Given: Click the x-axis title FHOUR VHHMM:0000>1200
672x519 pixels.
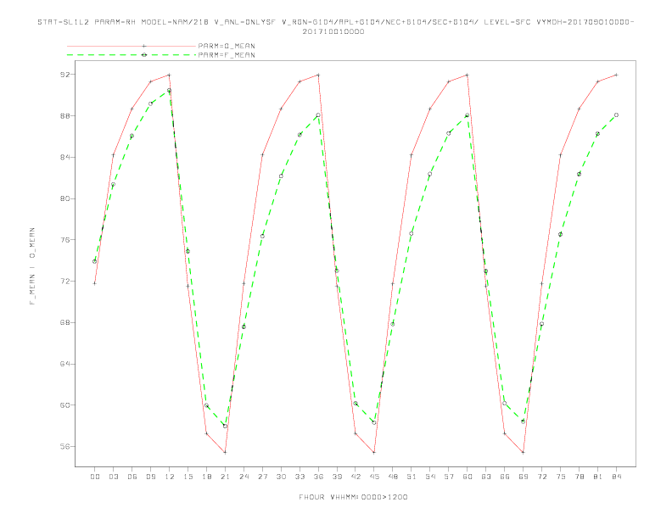Looking at the screenshot, I should (353, 497).
